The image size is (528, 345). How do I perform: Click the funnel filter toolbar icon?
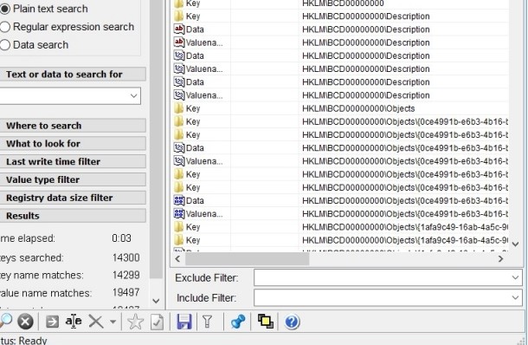tap(208, 322)
